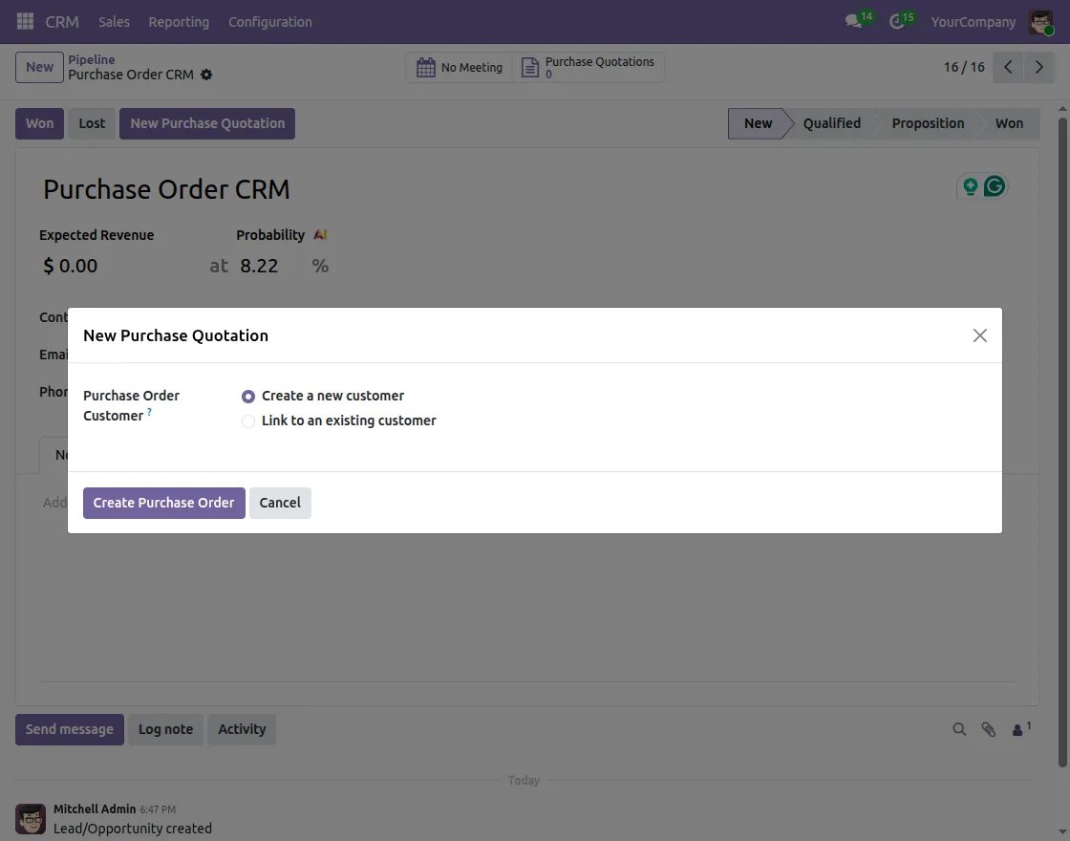This screenshot has width=1070, height=841.
Task: Set stage to Proposition in pipeline bar
Action: click(x=928, y=122)
